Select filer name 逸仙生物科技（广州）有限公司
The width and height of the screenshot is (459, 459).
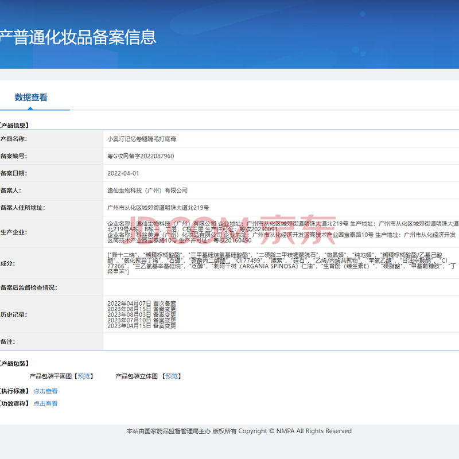(147, 190)
